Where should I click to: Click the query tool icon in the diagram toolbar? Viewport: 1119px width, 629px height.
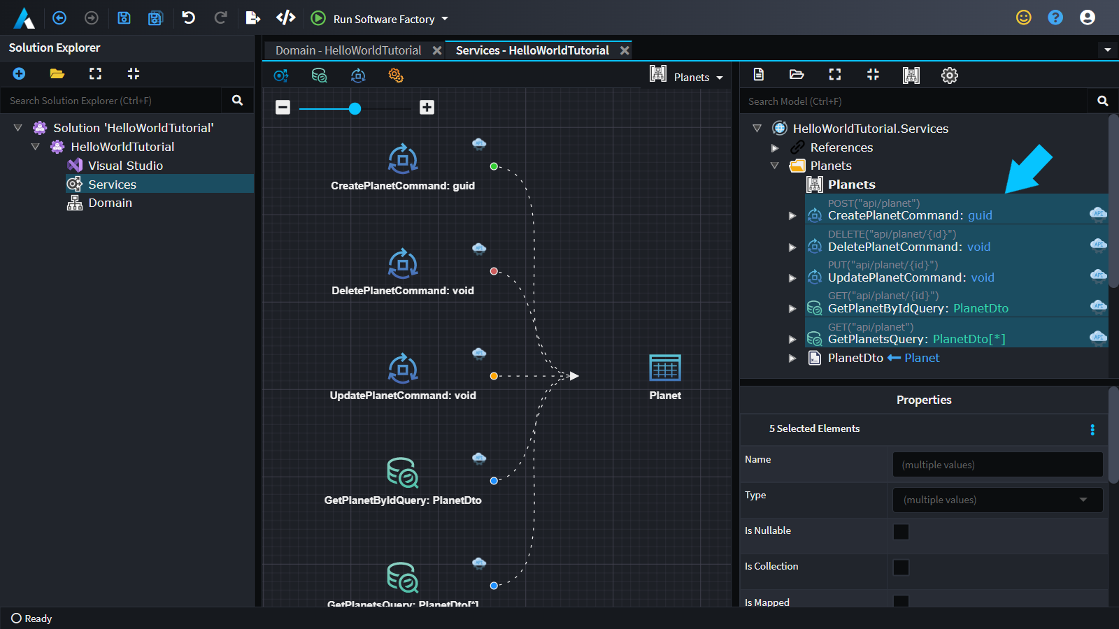(320, 75)
